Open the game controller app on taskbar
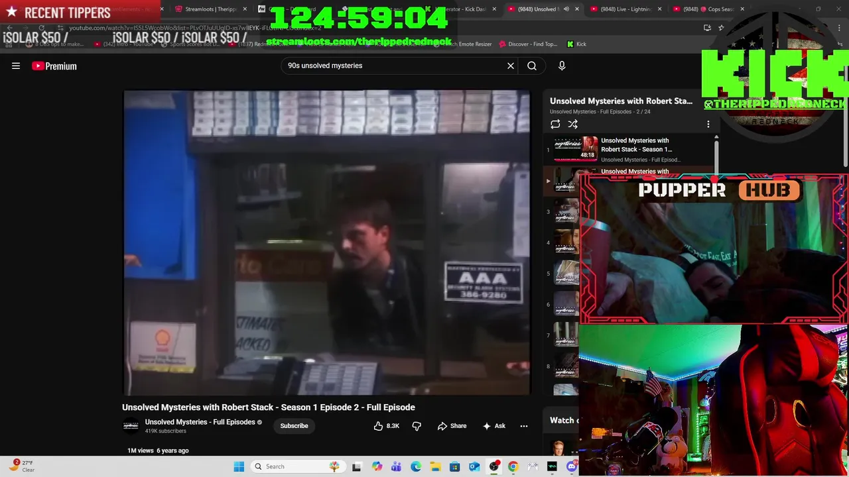The height and width of the screenshot is (477, 849). pos(533,466)
